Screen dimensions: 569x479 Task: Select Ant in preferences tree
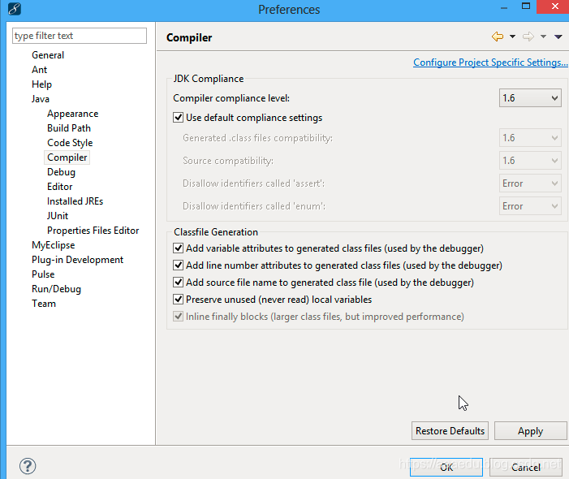pyautogui.click(x=39, y=70)
